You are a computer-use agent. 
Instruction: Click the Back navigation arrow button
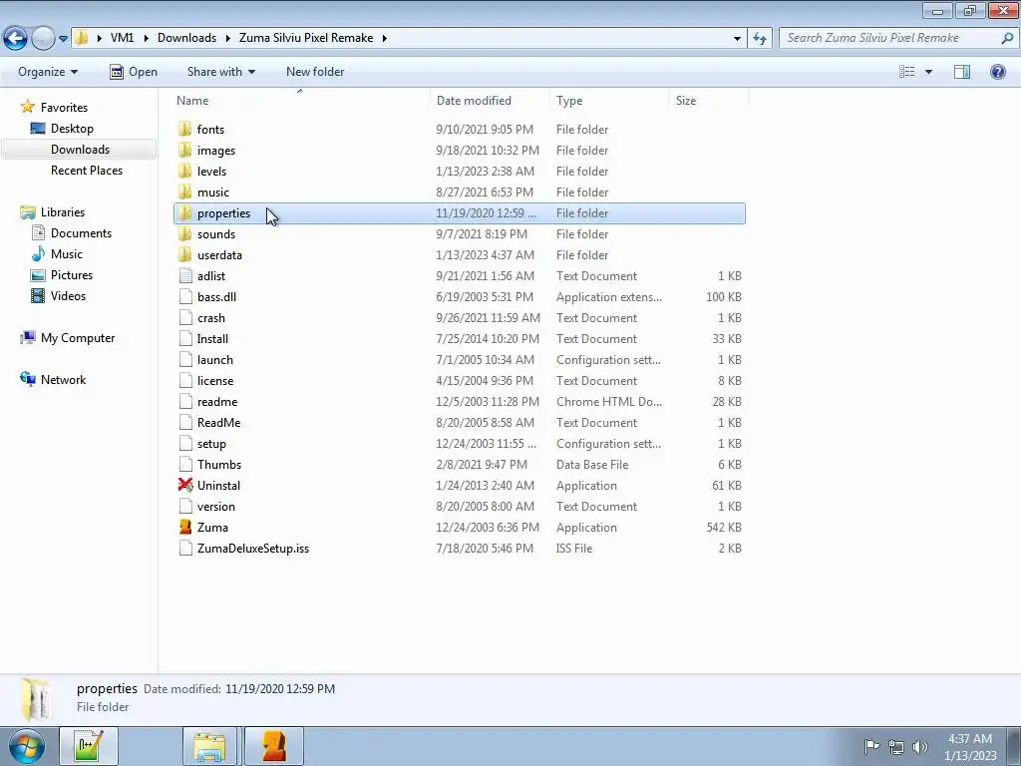(x=16, y=38)
